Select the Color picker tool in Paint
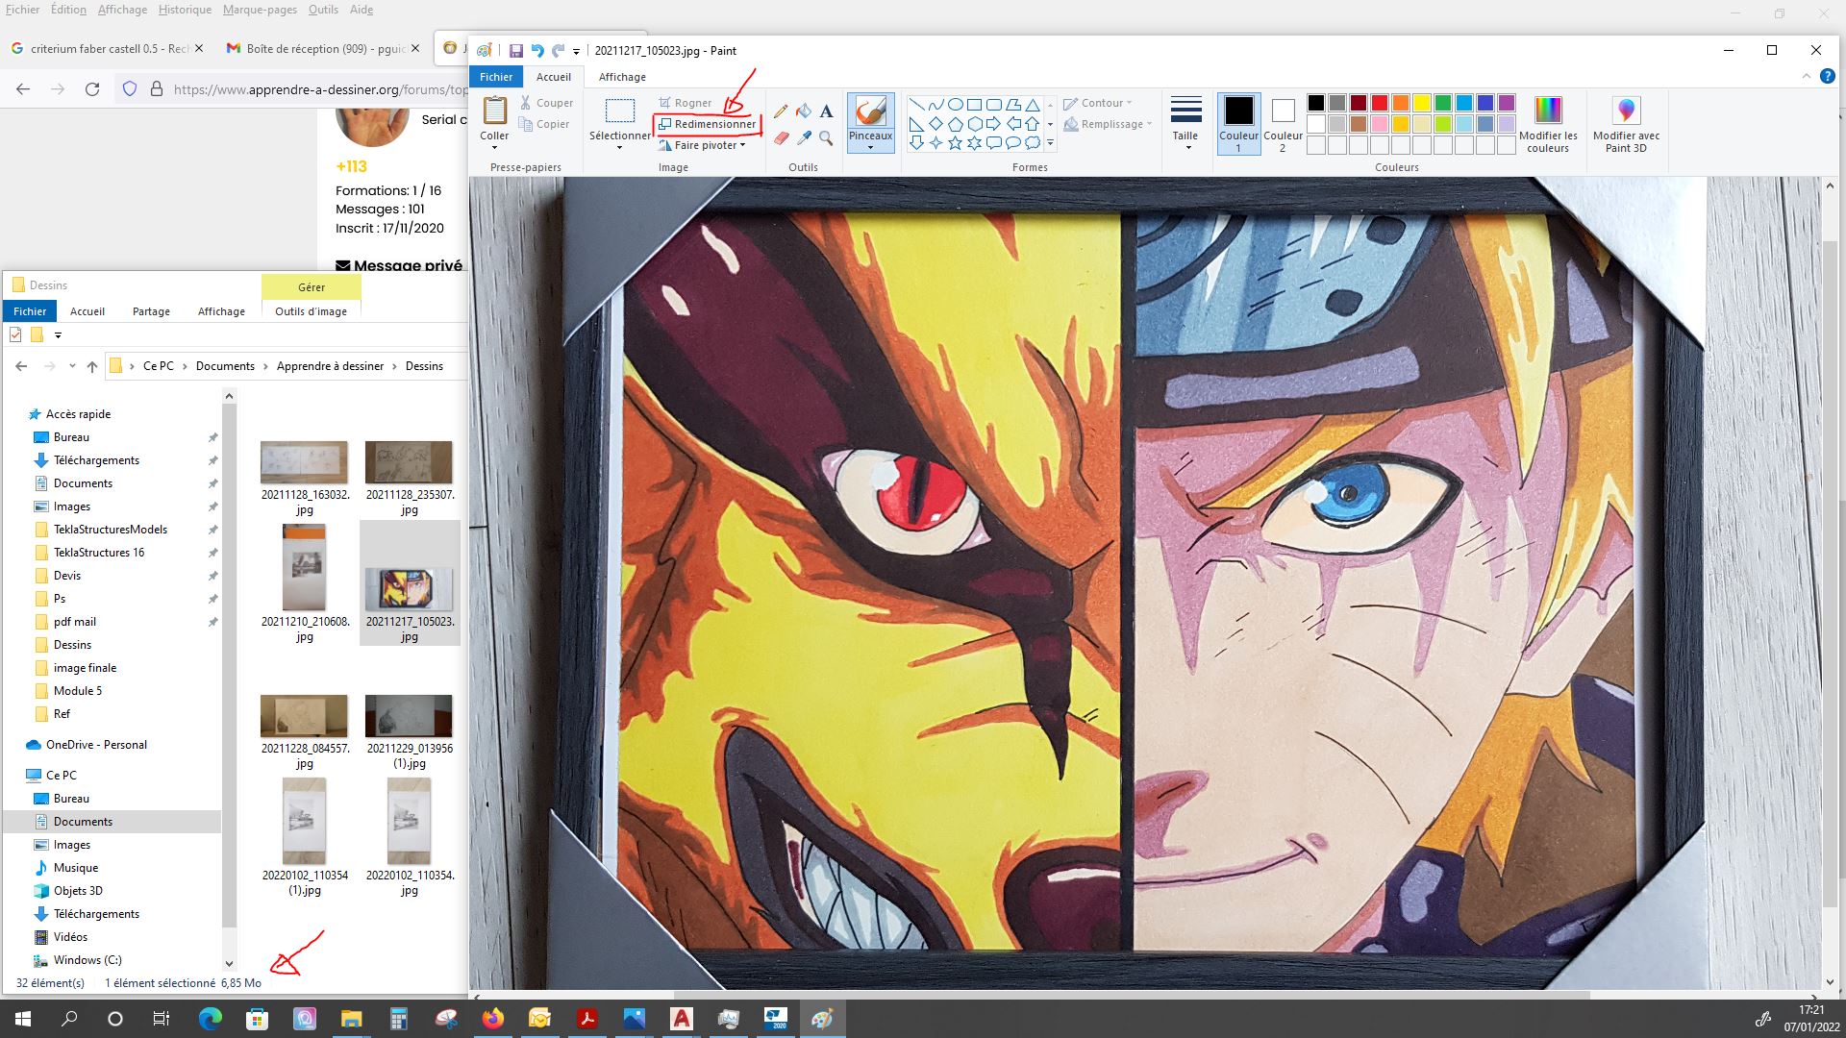 click(x=804, y=138)
